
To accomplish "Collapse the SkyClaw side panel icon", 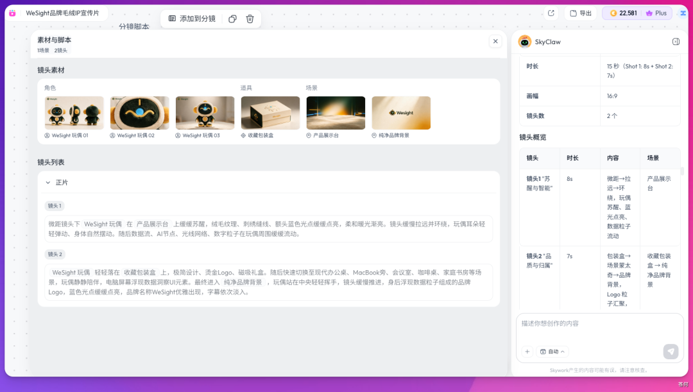I will pos(676,42).
